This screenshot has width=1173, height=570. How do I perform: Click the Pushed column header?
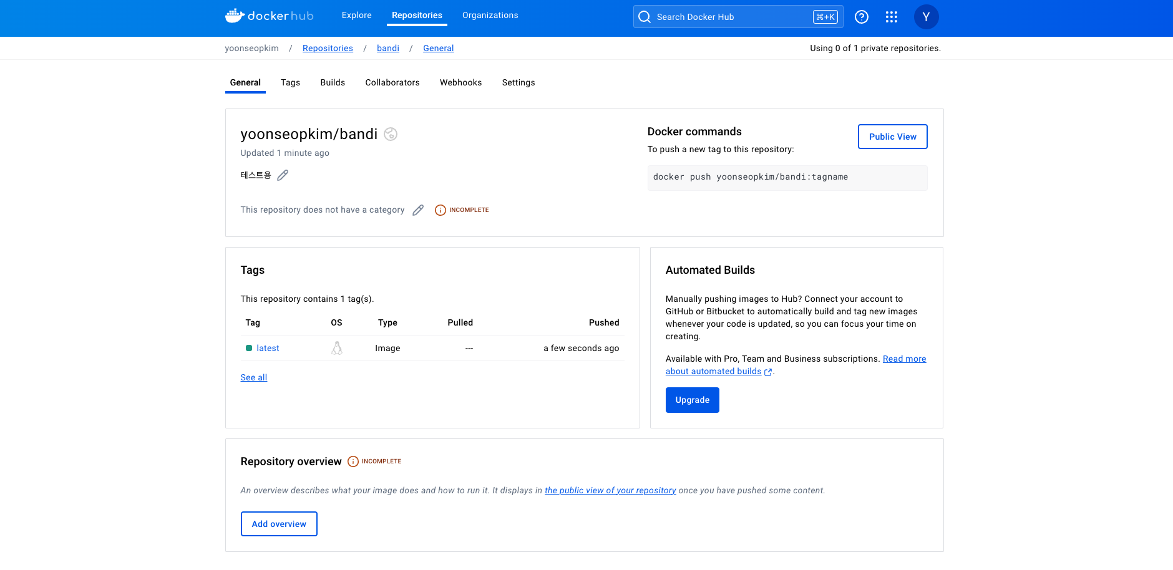[x=604, y=322]
